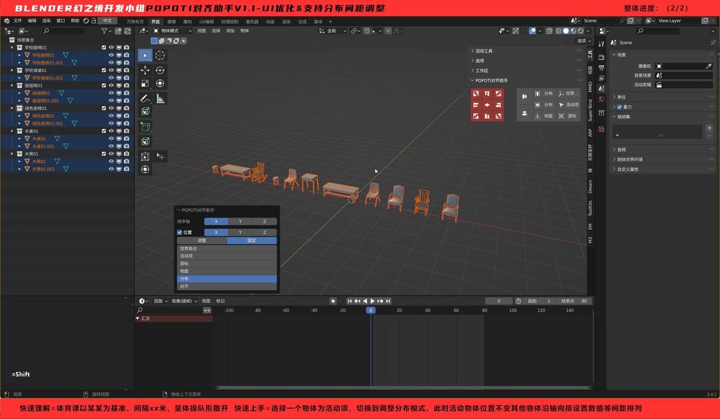Click POPOTI align top-left red icon
The width and height of the screenshot is (720, 419).
tap(476, 94)
